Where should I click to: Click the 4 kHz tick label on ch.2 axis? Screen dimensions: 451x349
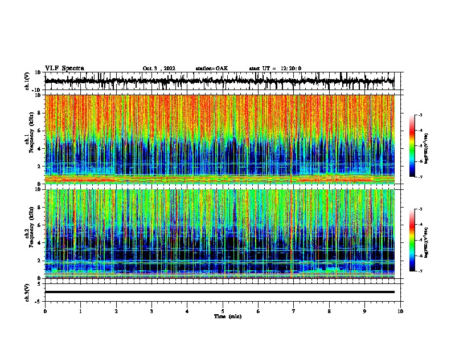[x=39, y=243]
